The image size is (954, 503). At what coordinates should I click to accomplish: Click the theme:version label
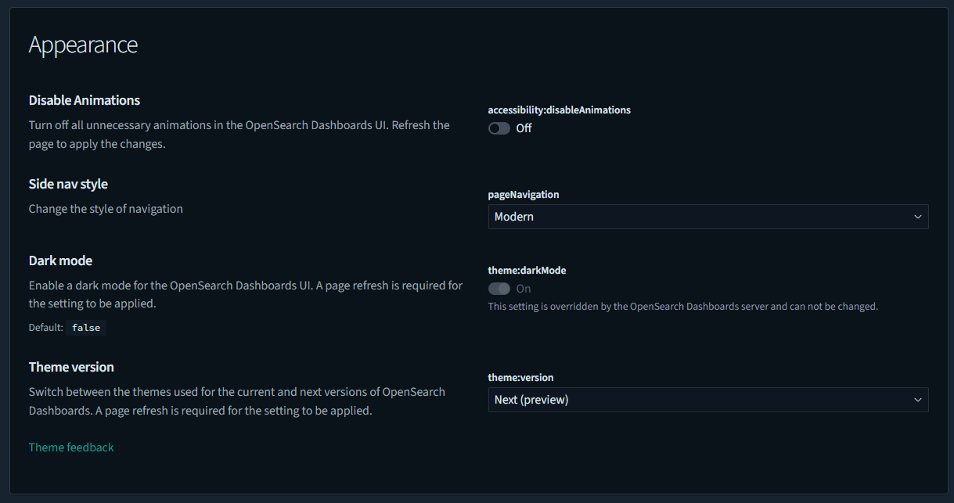tap(520, 377)
